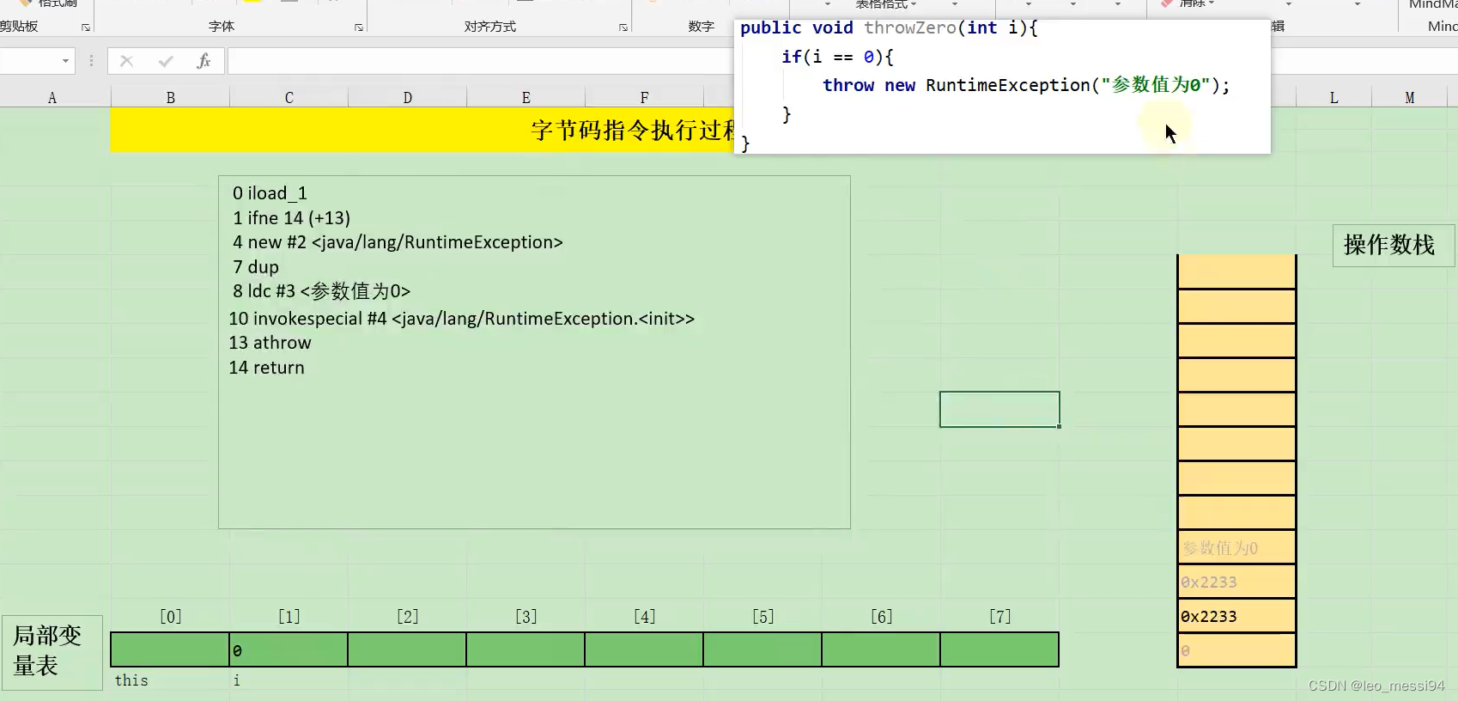Viewport: 1458px width, 701px height.
Task: Select column L header
Action: pos(1333,98)
